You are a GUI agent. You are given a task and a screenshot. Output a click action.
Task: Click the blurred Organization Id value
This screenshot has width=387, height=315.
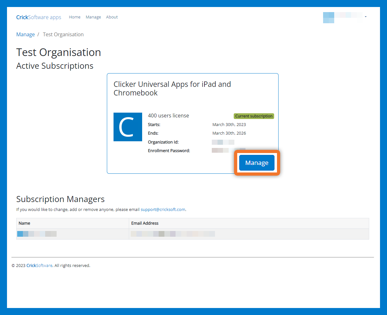(x=223, y=142)
